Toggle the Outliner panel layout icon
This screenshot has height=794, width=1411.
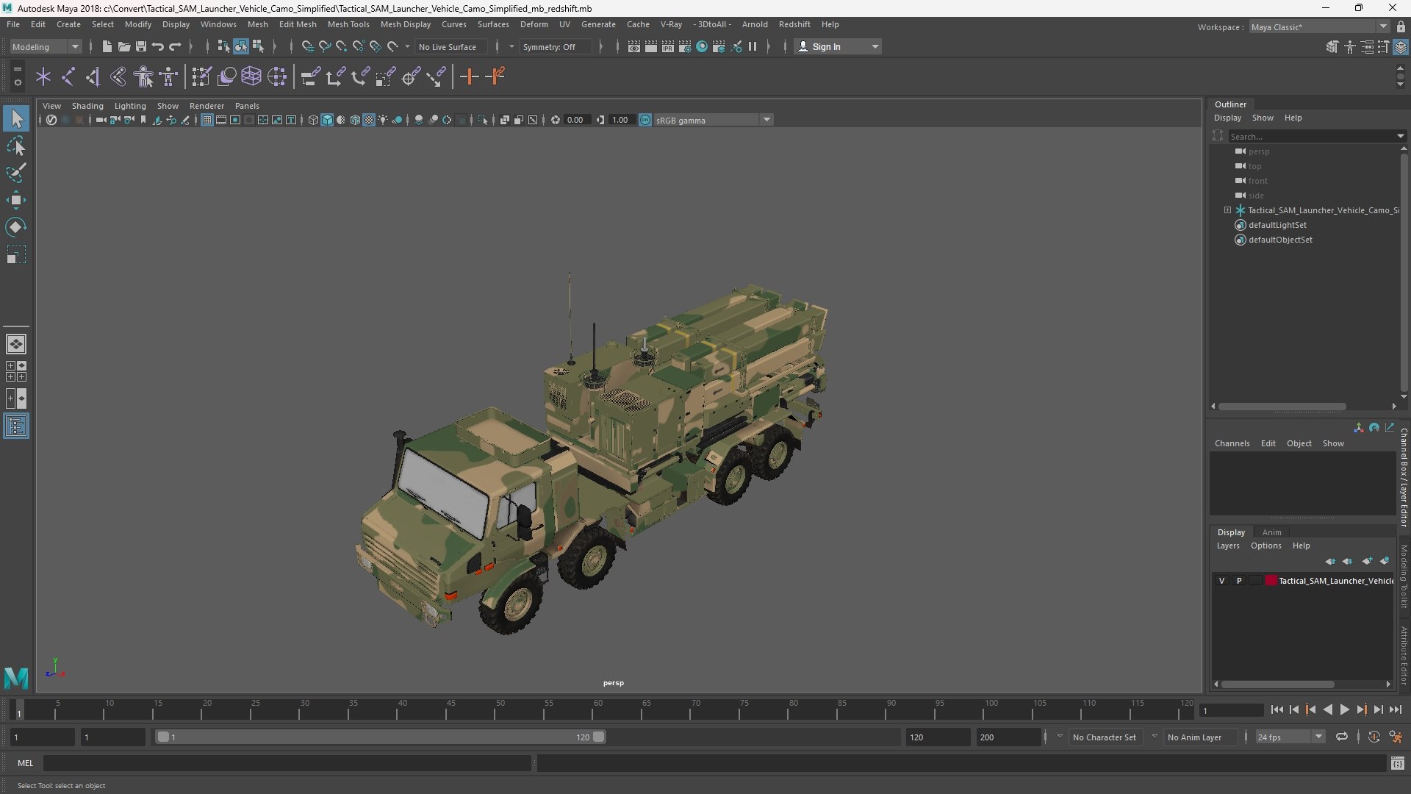point(16,426)
